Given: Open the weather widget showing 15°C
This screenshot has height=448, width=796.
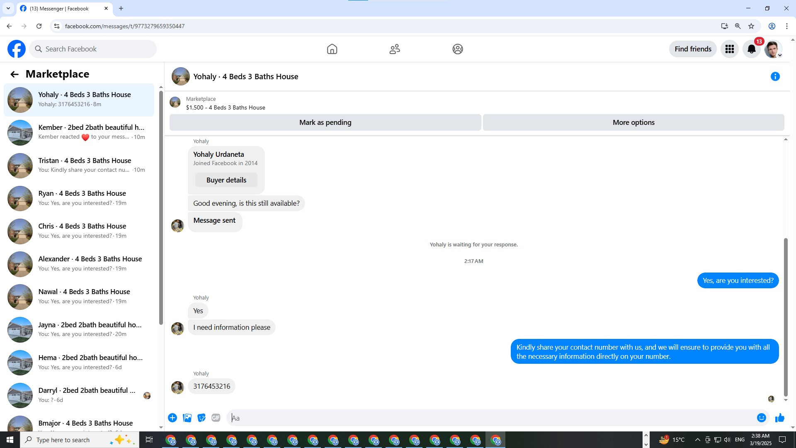Looking at the screenshot, I should click(x=672, y=440).
